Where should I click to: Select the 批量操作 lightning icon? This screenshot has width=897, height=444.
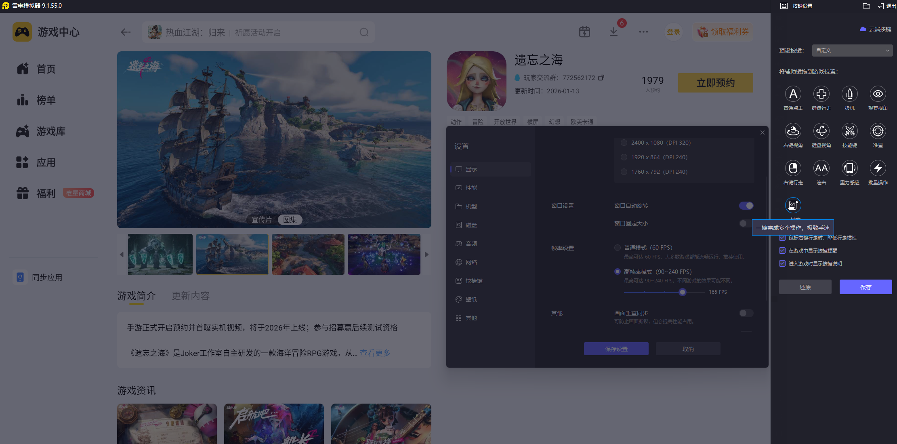(x=878, y=168)
